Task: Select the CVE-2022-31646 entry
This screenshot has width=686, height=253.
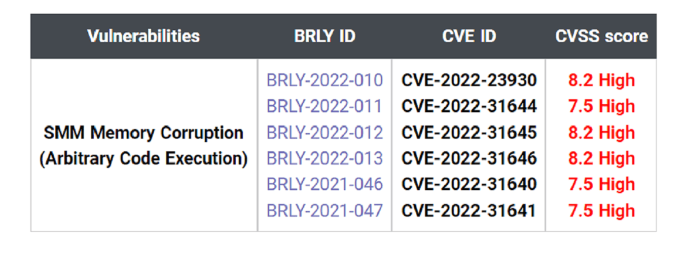Action: coord(469,158)
